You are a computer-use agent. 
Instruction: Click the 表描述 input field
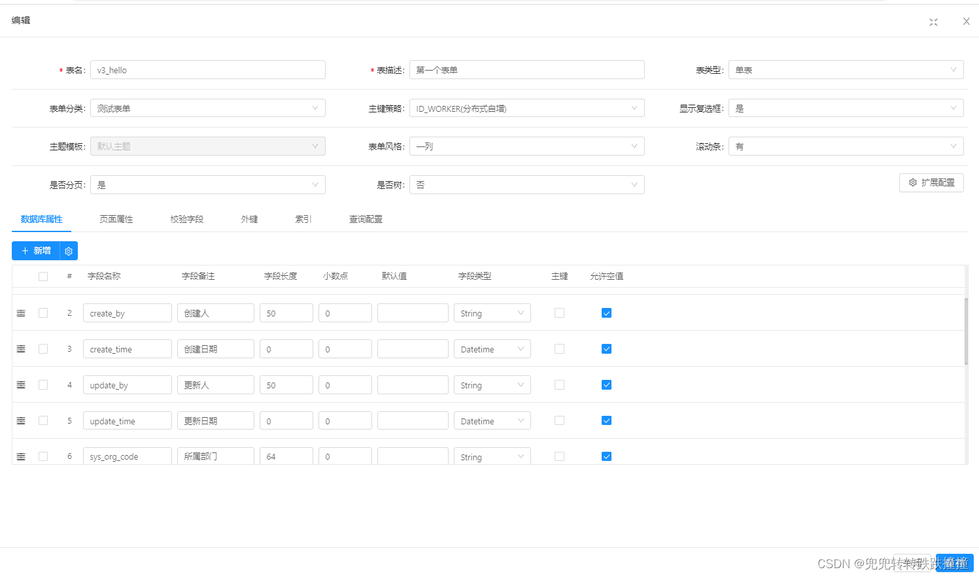pyautogui.click(x=527, y=70)
